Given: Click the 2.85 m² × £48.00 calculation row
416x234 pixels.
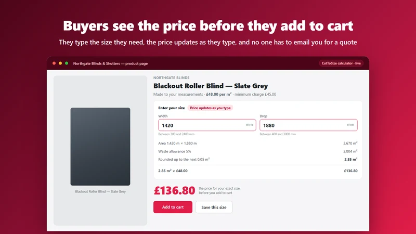Looking at the screenshot, I should tap(257, 171).
